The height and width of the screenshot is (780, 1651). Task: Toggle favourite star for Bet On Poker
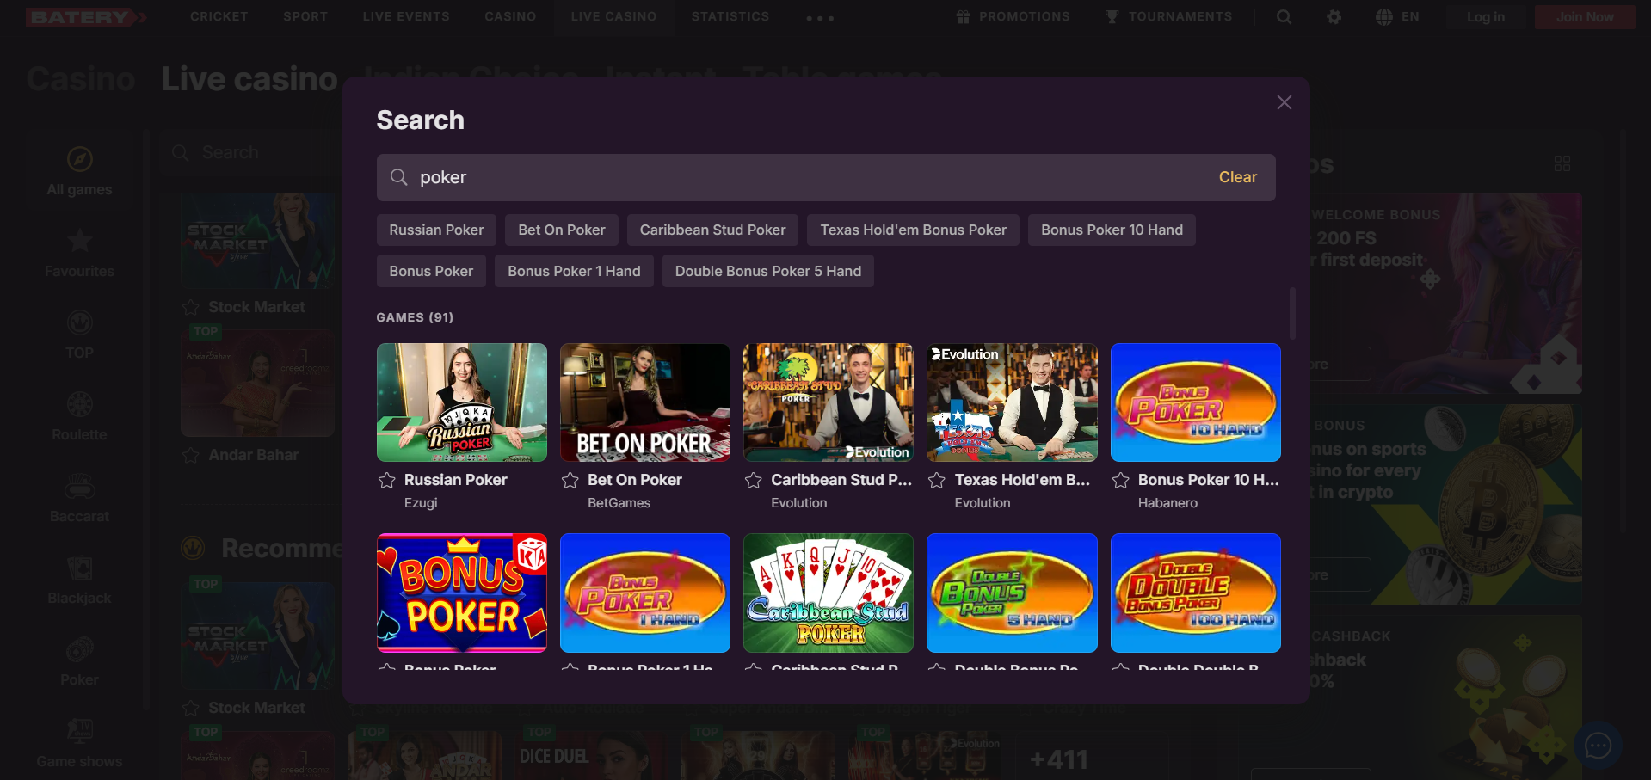coord(570,481)
